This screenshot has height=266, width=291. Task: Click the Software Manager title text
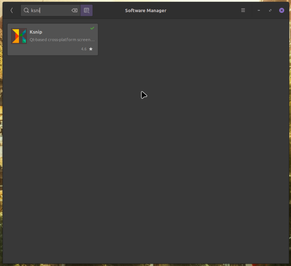click(145, 11)
